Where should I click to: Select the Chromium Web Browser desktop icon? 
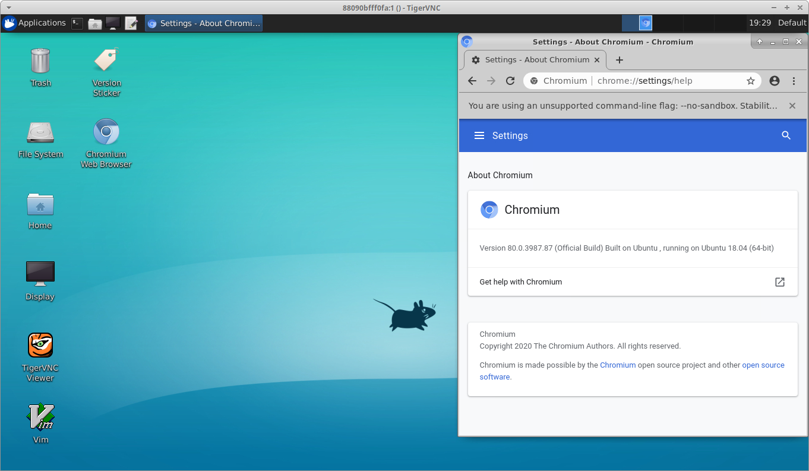[106, 143]
